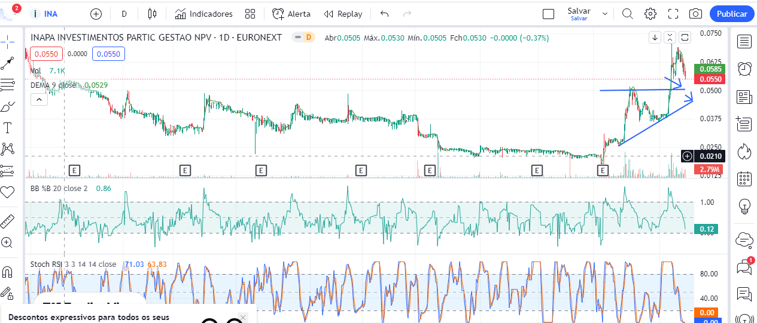
Task: Start bar Replay mode
Action: pyautogui.click(x=342, y=14)
